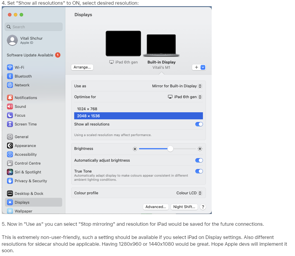Click the software update badge
Viewport: 295px width, 256px height.
58,55
